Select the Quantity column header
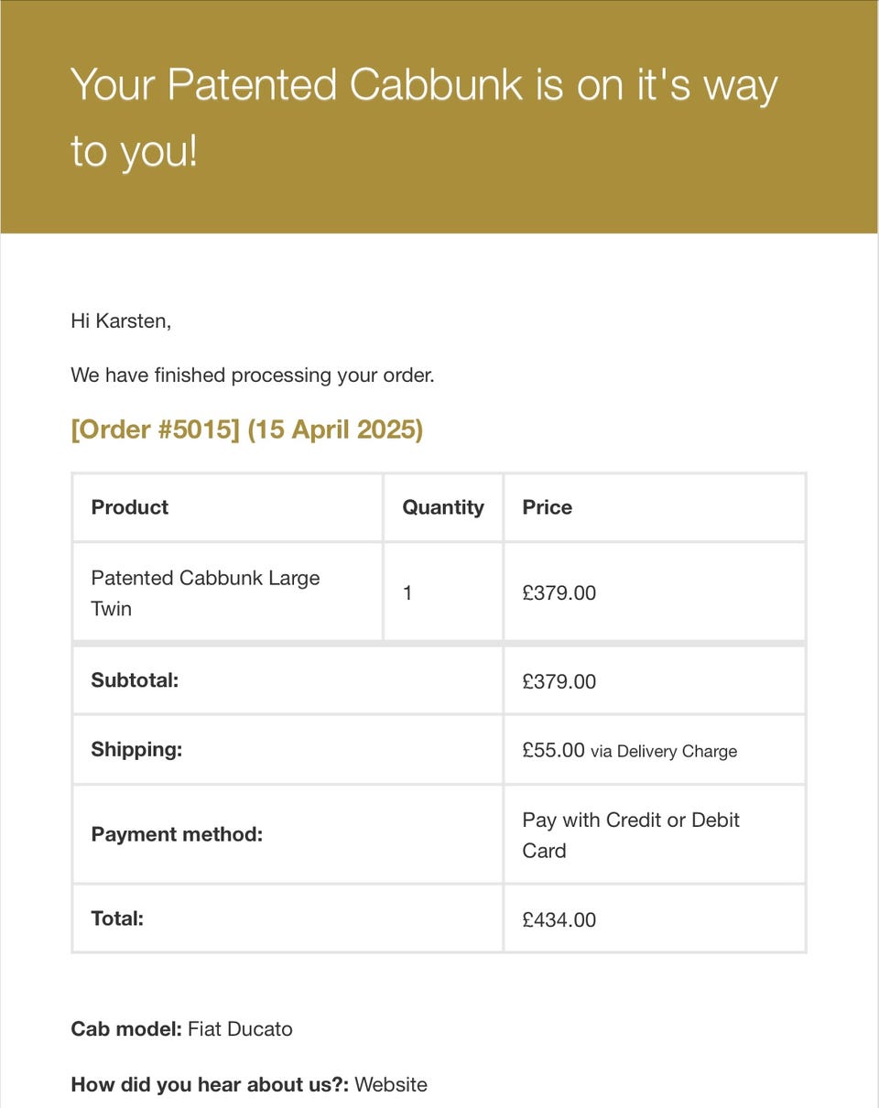The width and height of the screenshot is (879, 1108). [x=443, y=507]
